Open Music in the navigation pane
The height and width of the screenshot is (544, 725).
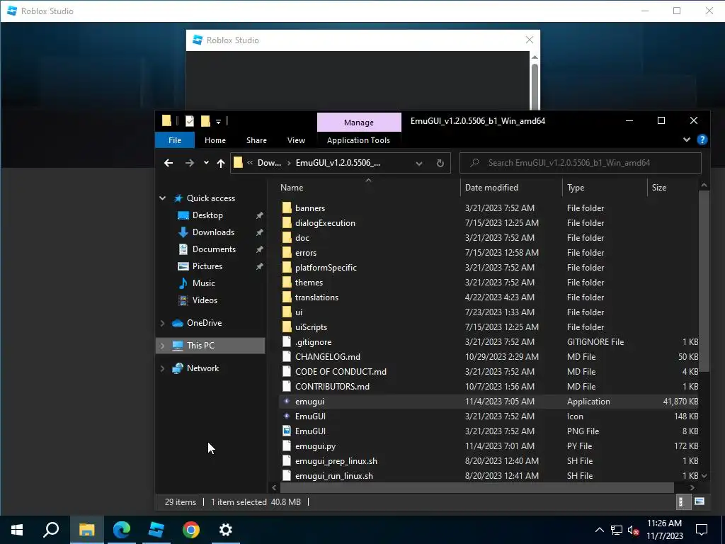point(203,283)
